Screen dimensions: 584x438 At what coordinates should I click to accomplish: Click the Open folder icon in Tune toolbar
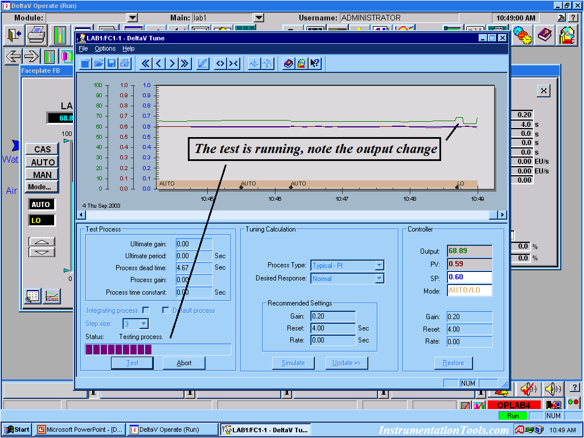[x=98, y=64]
